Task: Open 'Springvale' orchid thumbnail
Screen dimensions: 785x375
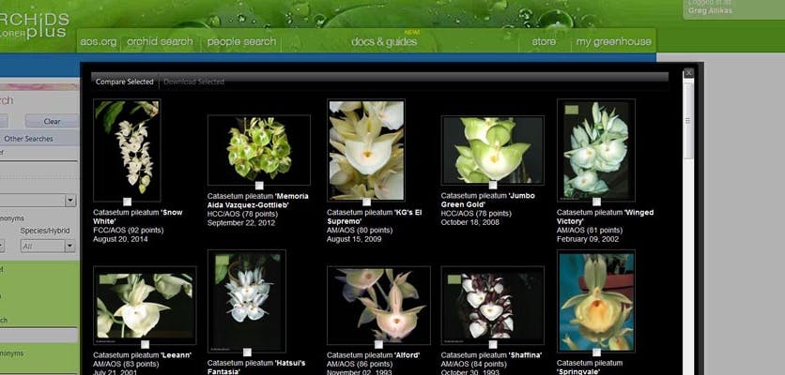Action: tap(596, 300)
